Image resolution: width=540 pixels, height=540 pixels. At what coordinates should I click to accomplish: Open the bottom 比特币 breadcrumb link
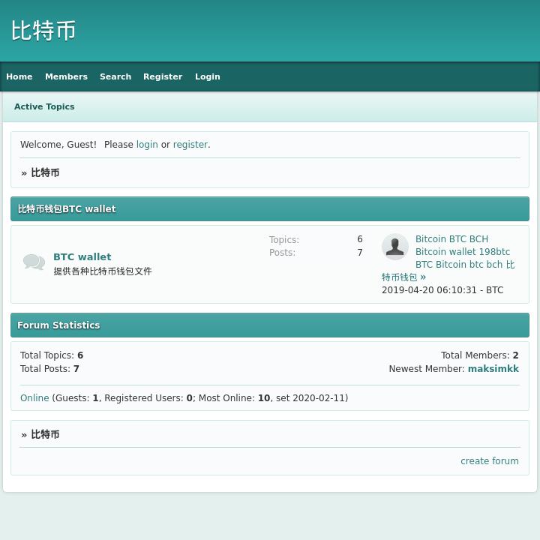[x=45, y=434]
